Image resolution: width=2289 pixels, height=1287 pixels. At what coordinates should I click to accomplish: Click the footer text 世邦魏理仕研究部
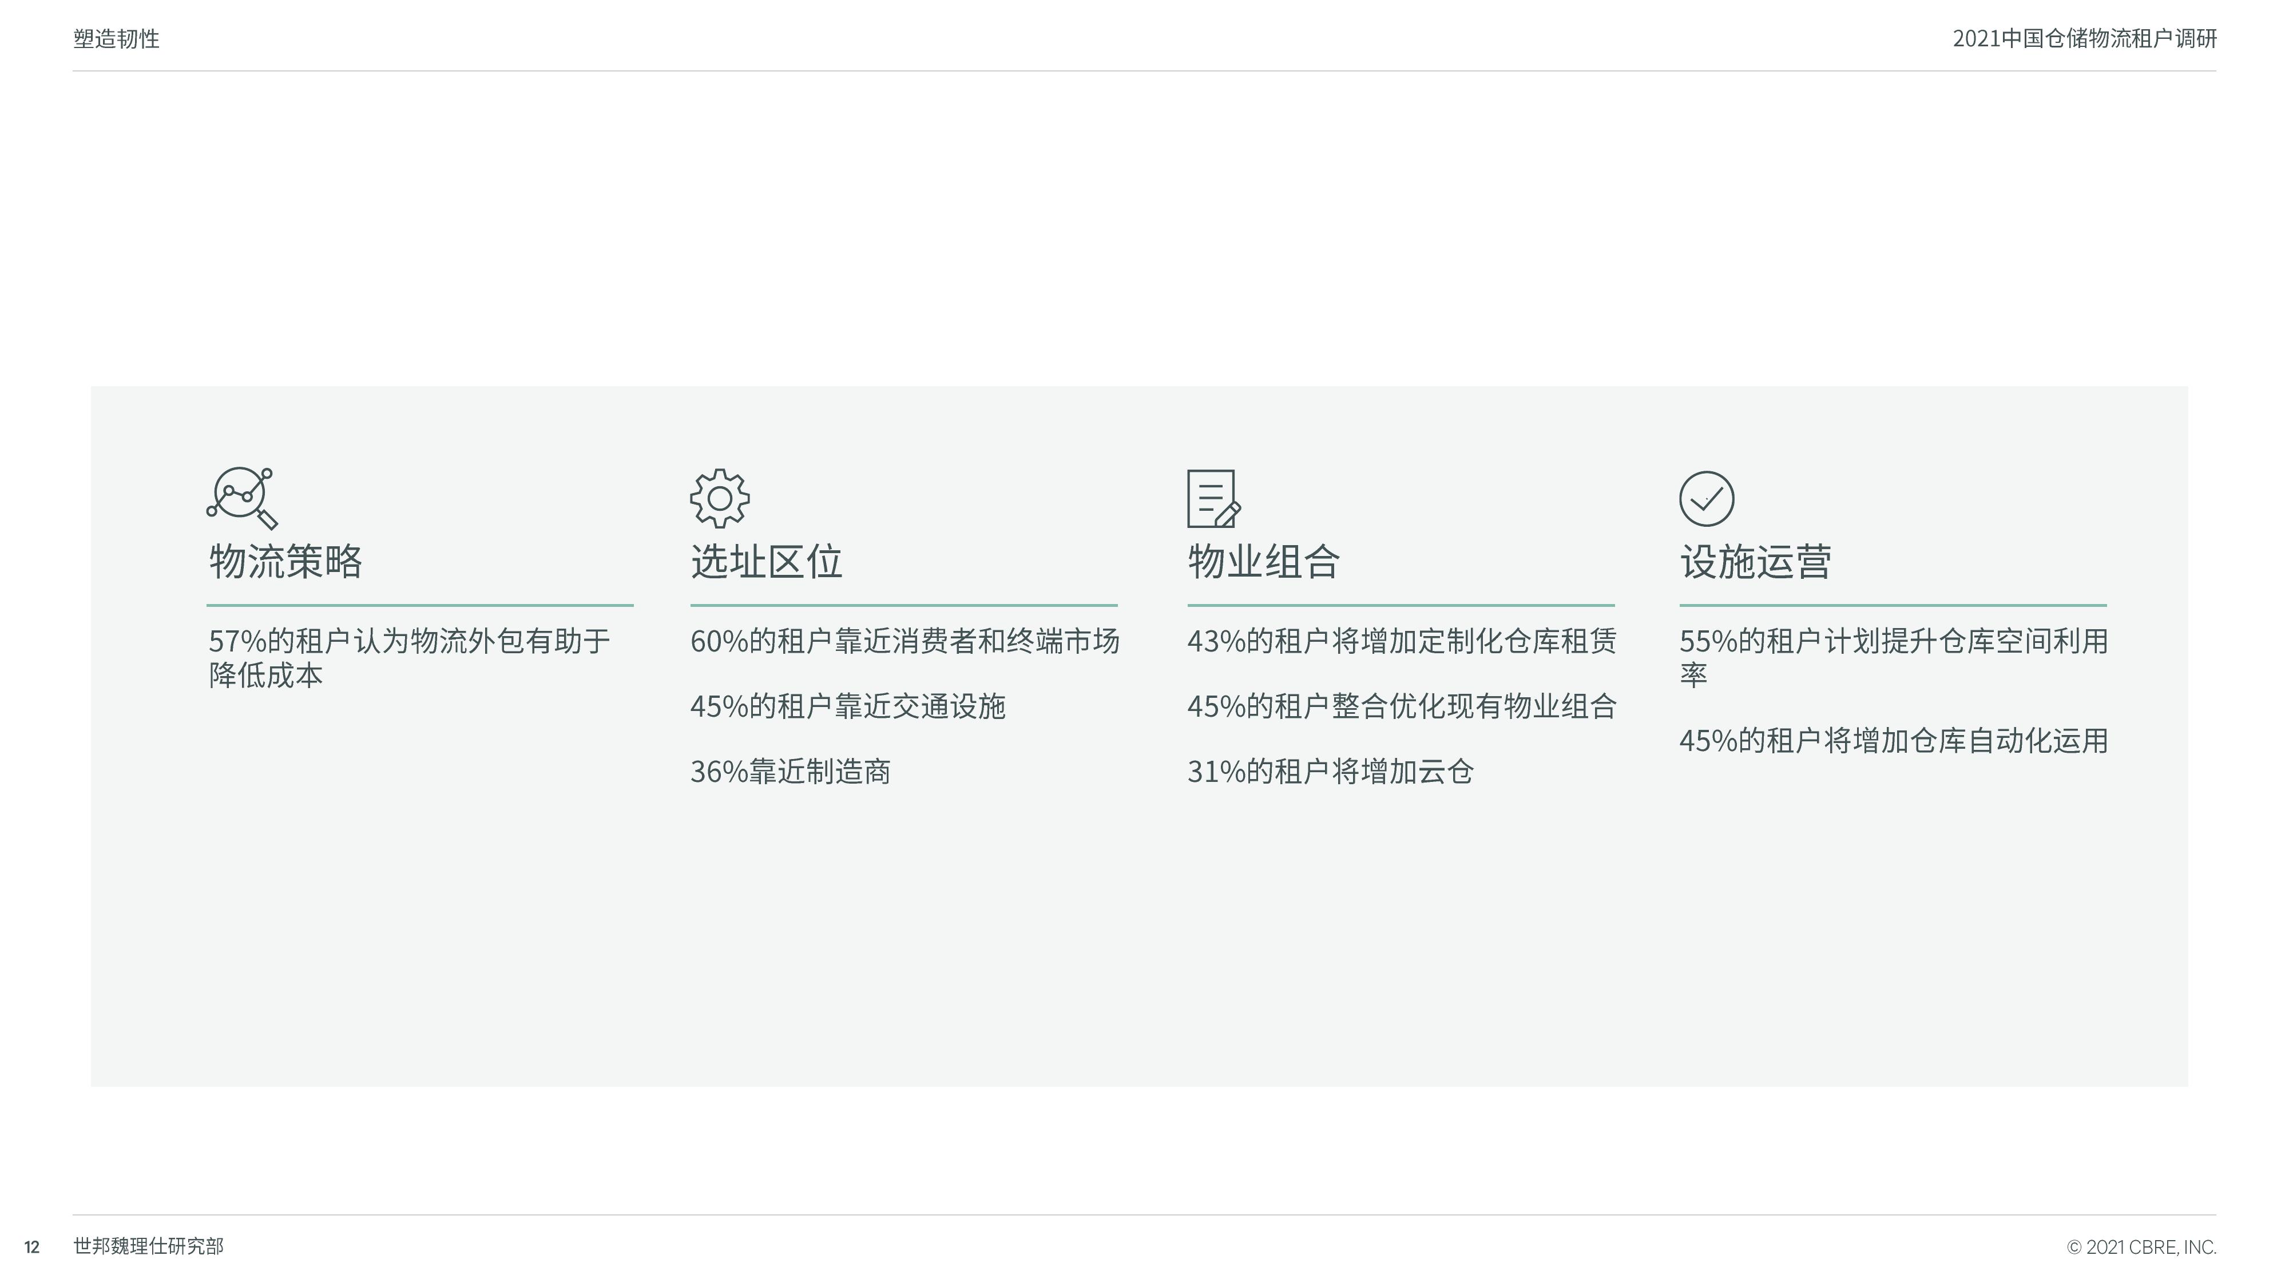(148, 1246)
